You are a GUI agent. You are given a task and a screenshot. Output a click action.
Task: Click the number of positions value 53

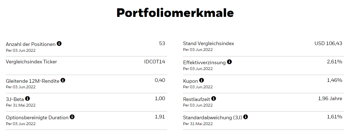click(x=162, y=43)
